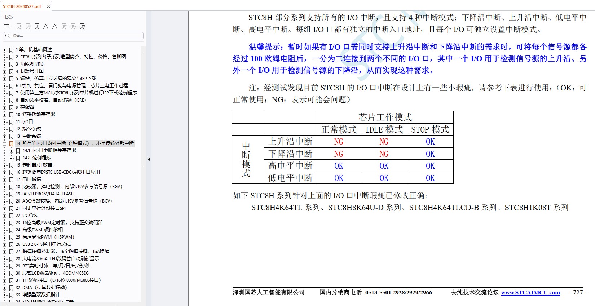
Task: Click the bookmark icon beside '9 存储器'
Action: pos(11,107)
